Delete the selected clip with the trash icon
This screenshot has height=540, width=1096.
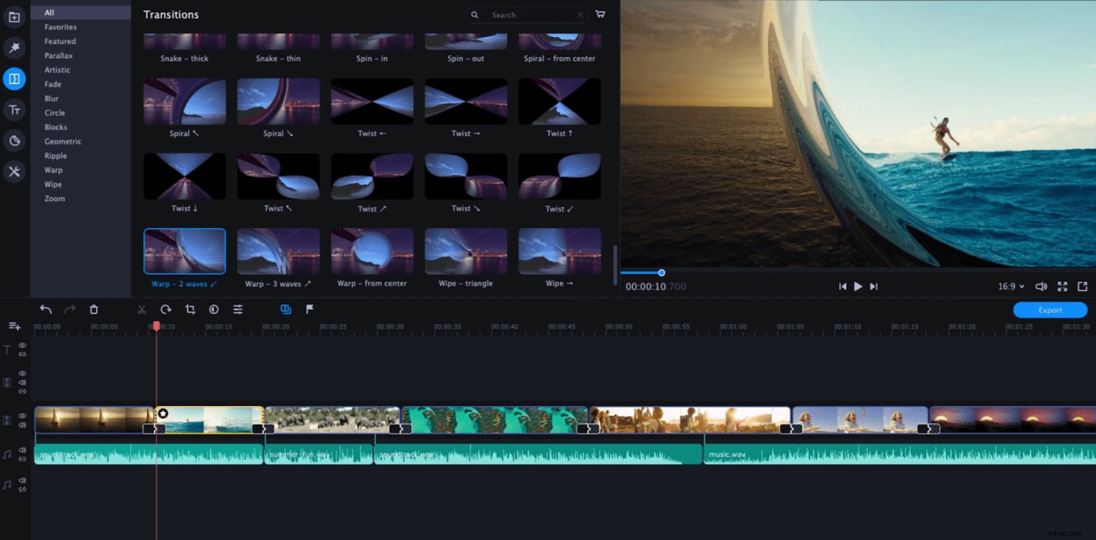click(x=94, y=309)
